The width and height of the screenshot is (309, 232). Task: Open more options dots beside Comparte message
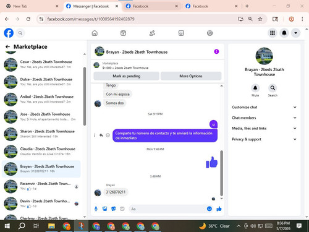pyautogui.click(x=95, y=135)
